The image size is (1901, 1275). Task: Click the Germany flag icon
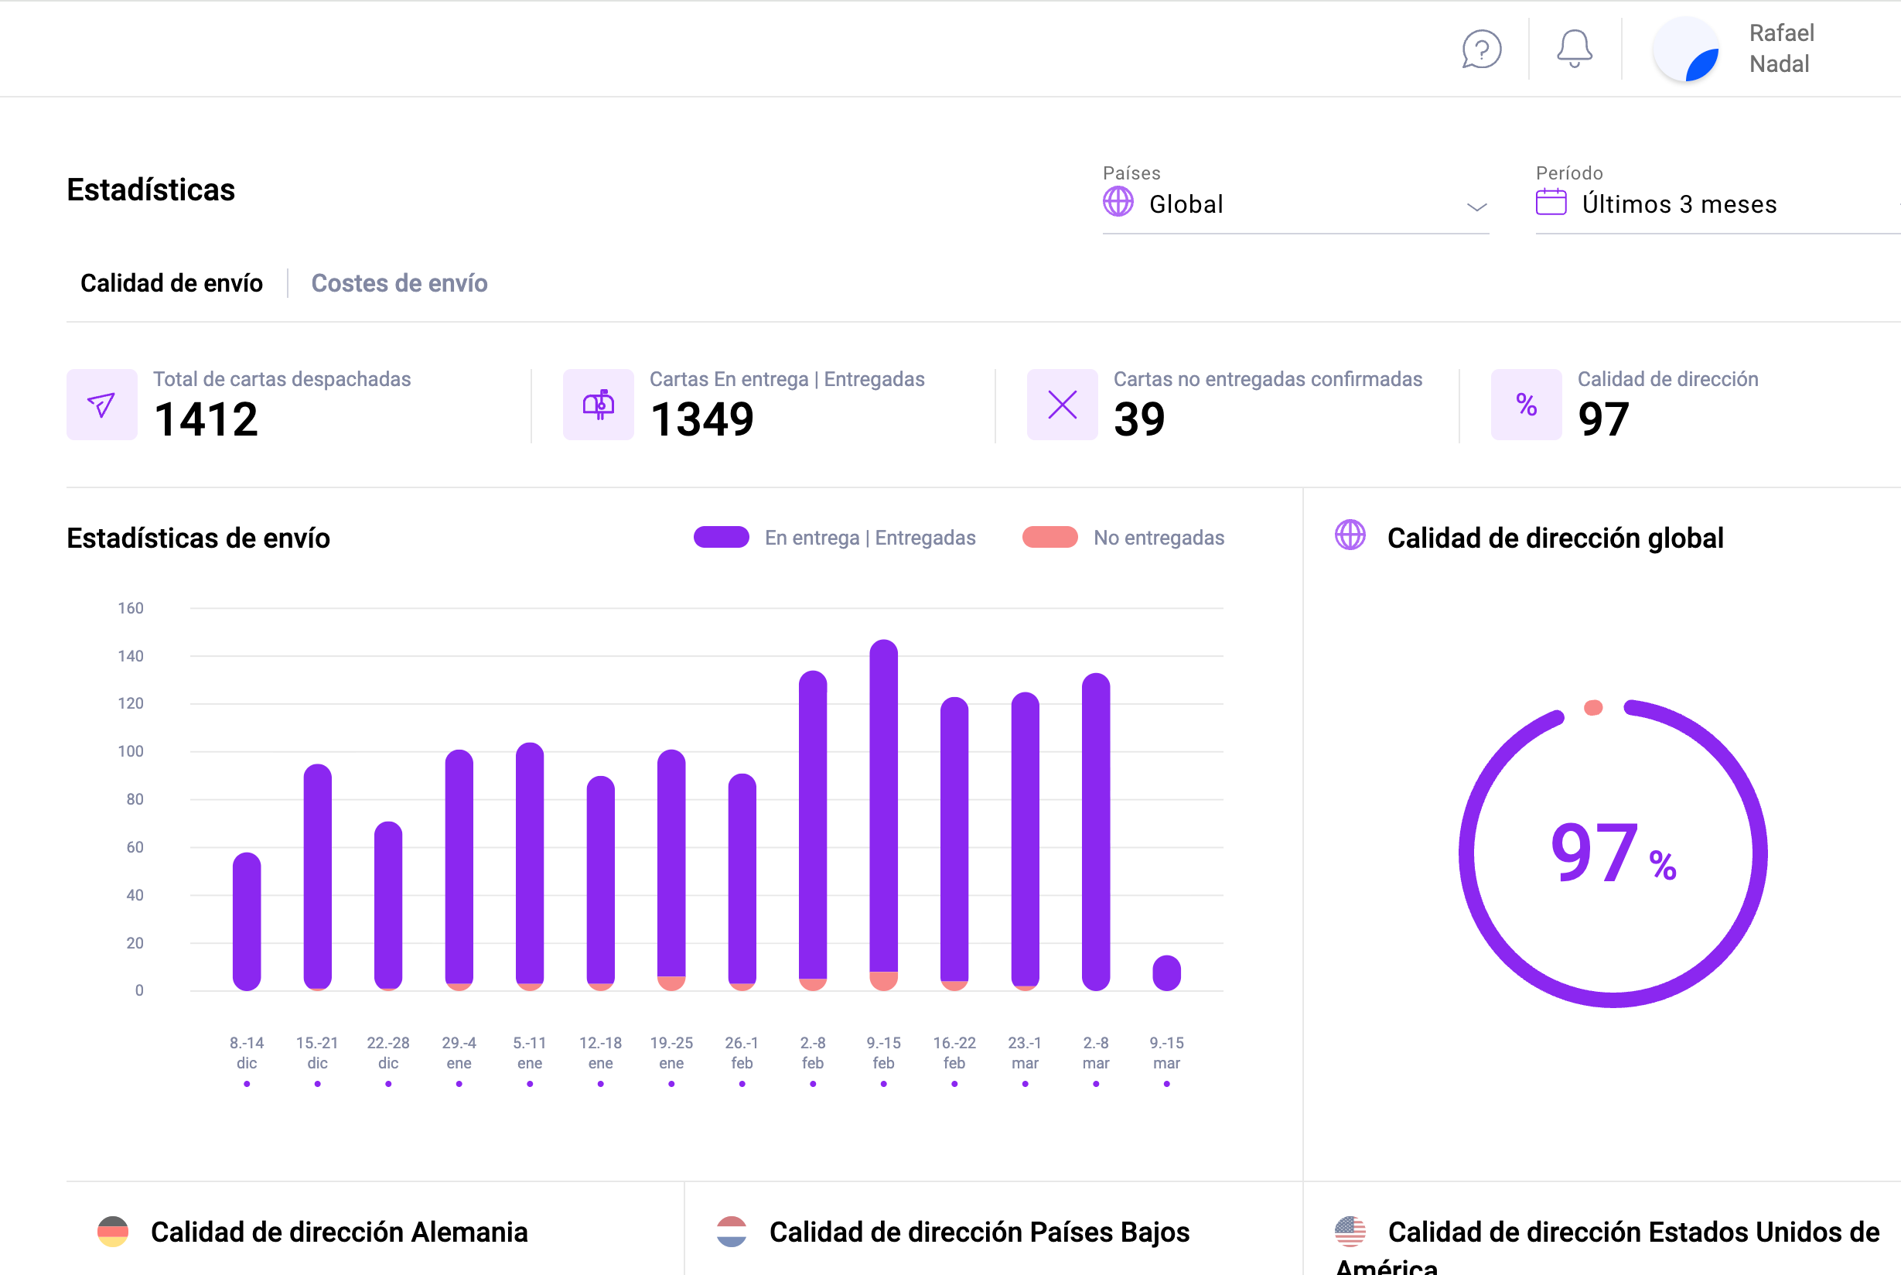point(113,1231)
